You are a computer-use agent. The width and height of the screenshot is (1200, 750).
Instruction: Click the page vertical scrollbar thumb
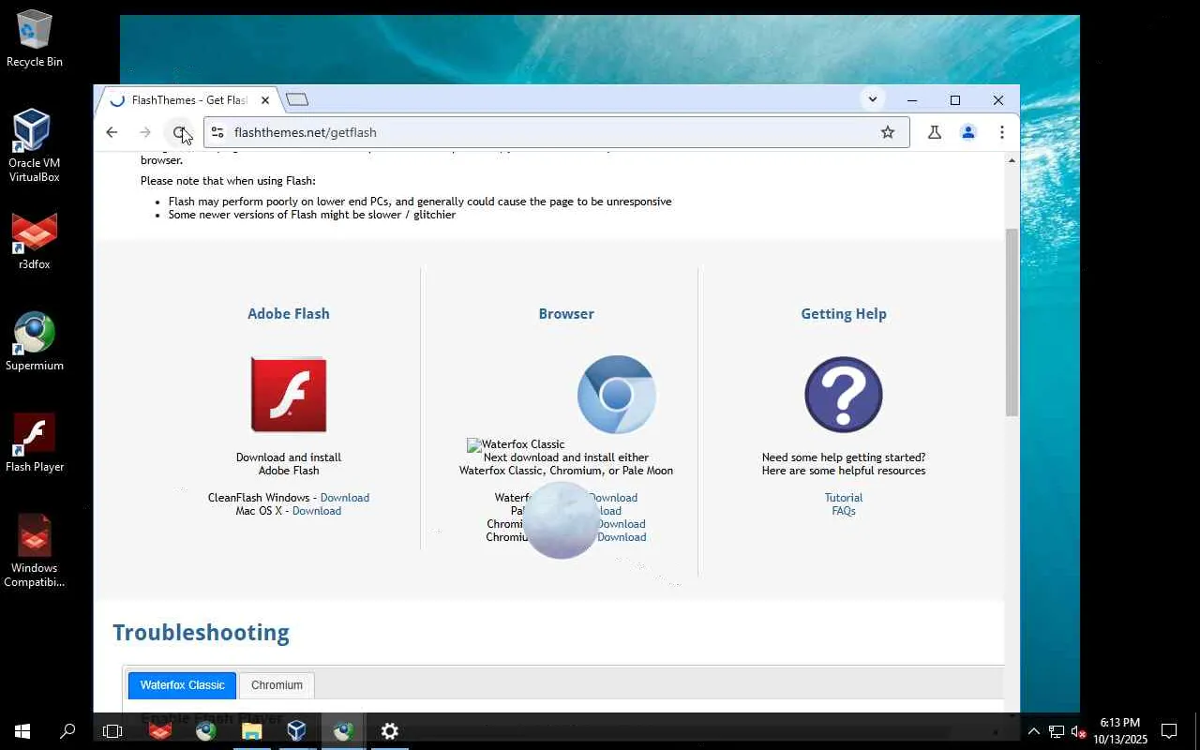(1012, 322)
